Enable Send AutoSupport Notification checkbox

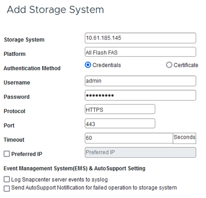pyautogui.click(x=7, y=189)
